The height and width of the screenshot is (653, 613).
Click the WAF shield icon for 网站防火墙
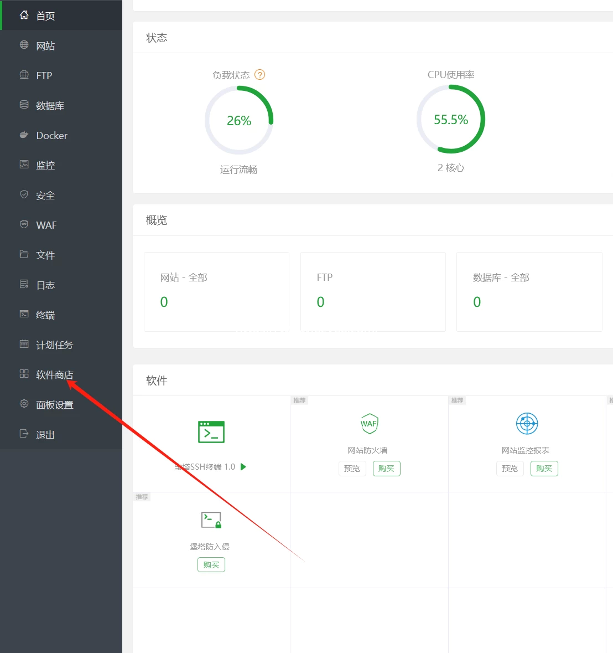pyautogui.click(x=370, y=424)
